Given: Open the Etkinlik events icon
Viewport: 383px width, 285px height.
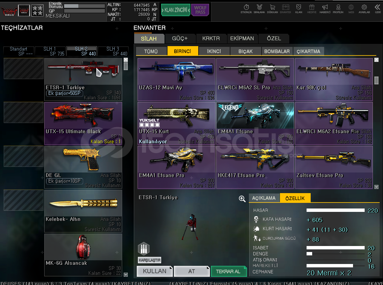Looking at the screenshot, I should [246, 9].
